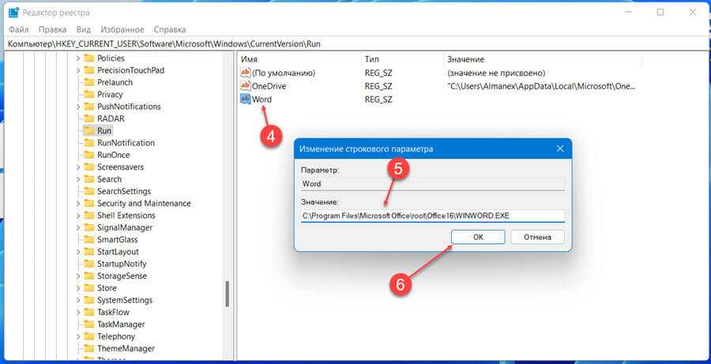This screenshot has width=711, height=364.
Task: Select the Security and Maintenance key label
Action: [x=144, y=203]
